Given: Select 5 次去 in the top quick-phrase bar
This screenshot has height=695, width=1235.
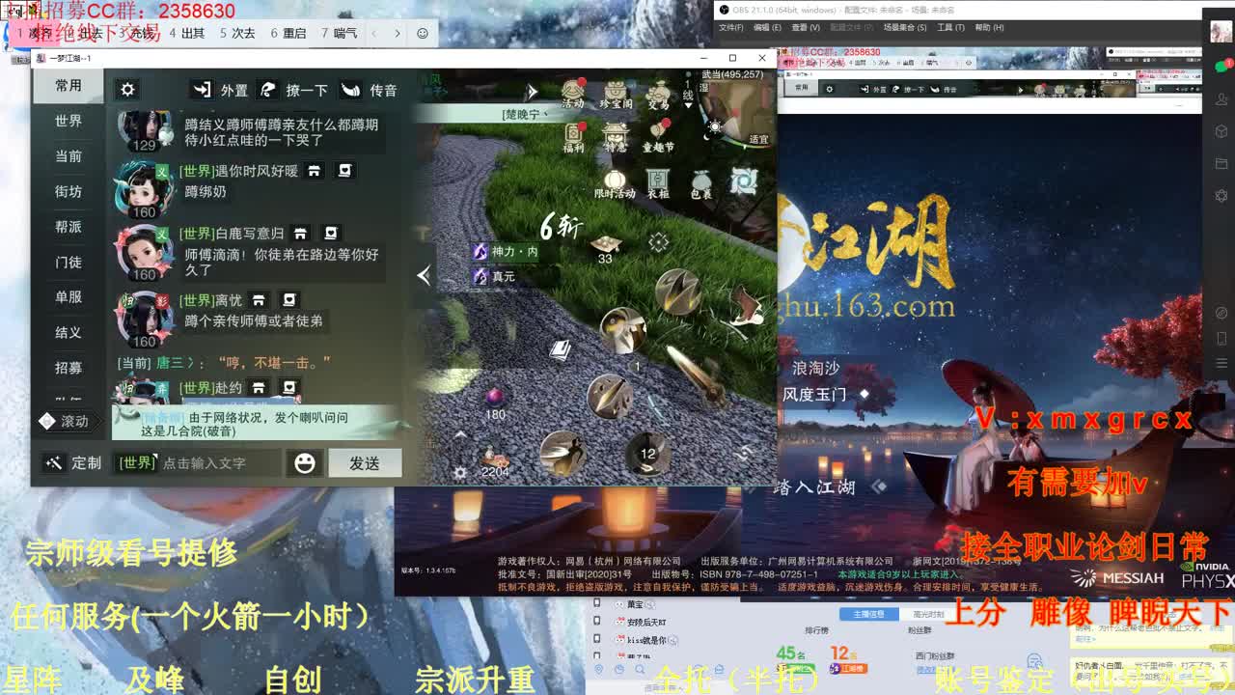Looking at the screenshot, I should (x=237, y=33).
